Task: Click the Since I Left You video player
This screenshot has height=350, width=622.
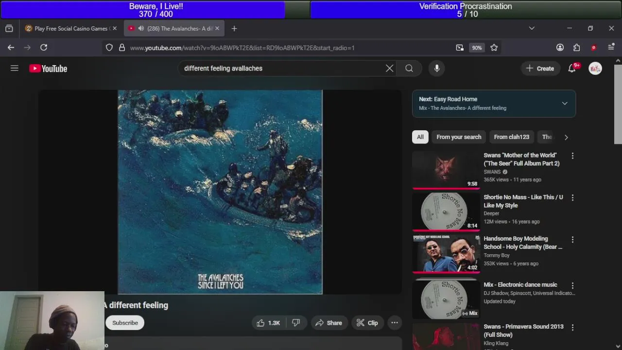Action: tap(220, 192)
